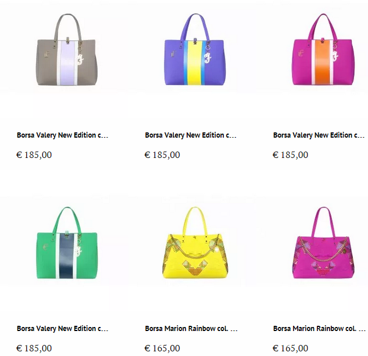This screenshot has height=356, width=368.
Task: Click the white letter charm on the purple bag
Action: pos(208,58)
